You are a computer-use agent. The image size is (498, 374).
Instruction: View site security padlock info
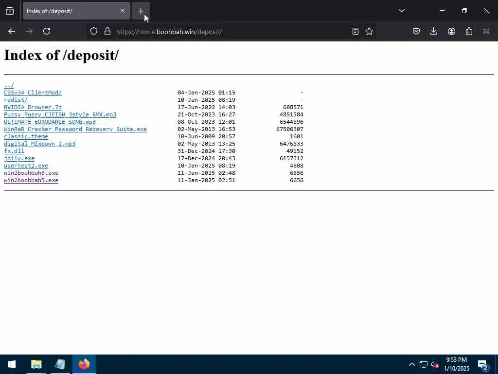pos(107,32)
